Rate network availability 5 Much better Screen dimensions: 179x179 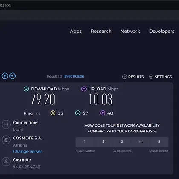159,142
